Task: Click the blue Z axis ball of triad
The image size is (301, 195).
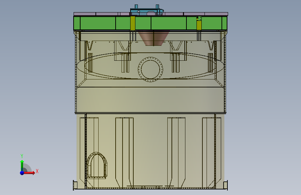Action: coord(22,173)
